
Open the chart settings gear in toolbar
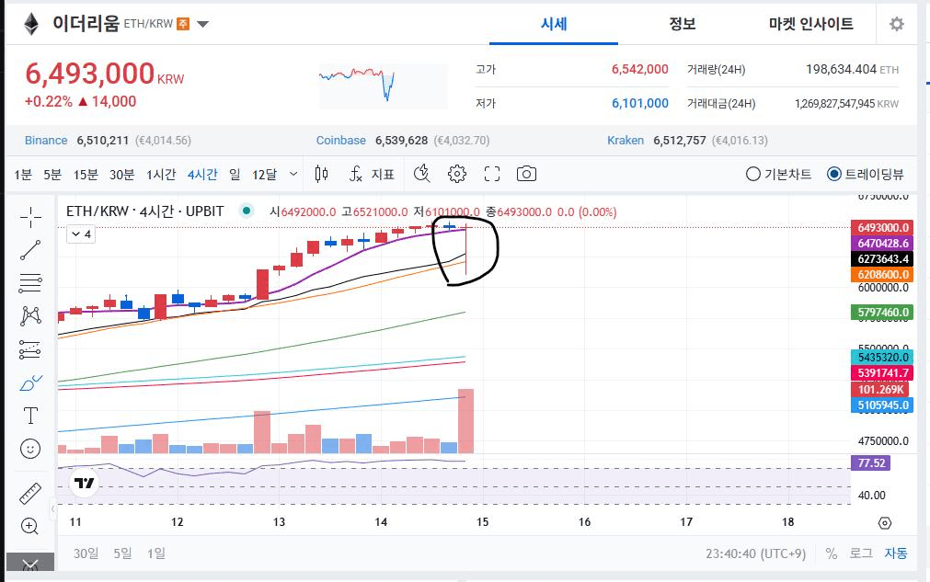tap(456, 174)
